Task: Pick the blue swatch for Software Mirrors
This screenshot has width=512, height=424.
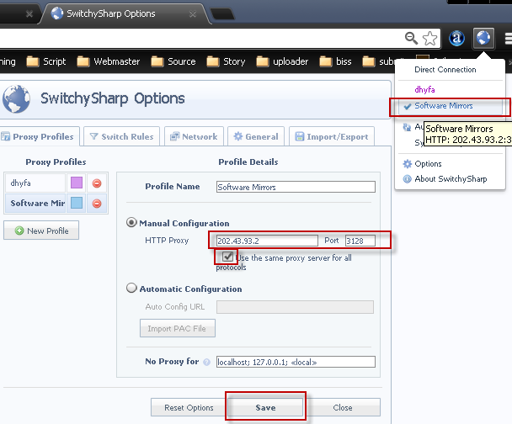Action: point(77,204)
